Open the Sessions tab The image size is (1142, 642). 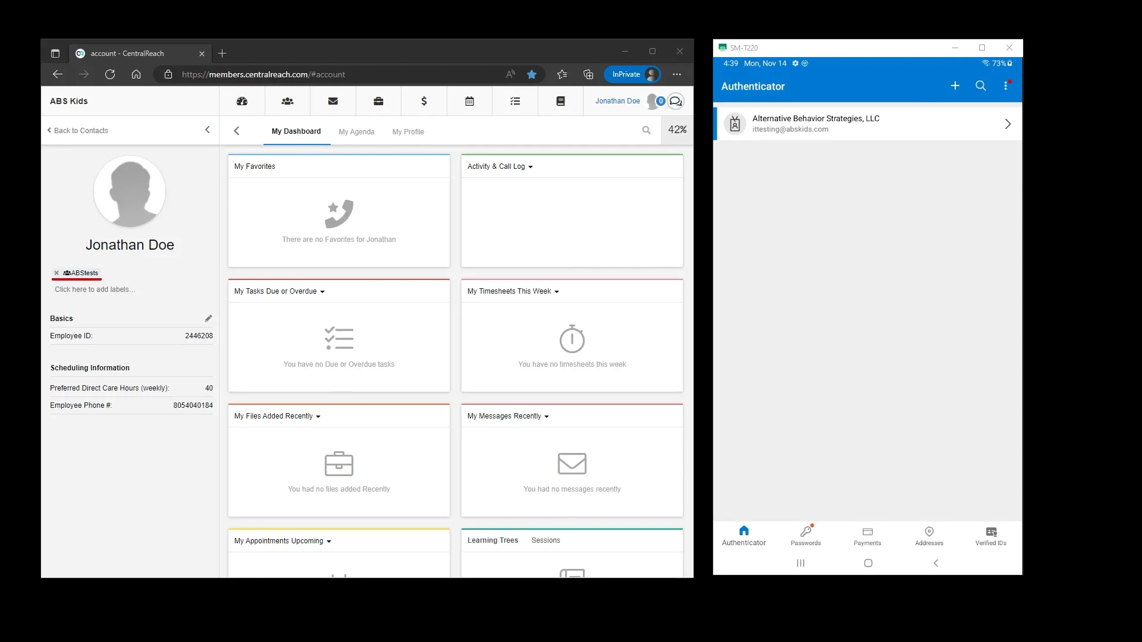(x=545, y=540)
